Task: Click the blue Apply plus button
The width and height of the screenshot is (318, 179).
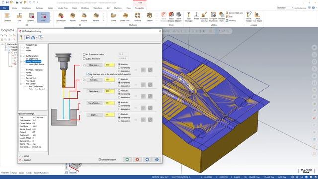Action: [147, 159]
